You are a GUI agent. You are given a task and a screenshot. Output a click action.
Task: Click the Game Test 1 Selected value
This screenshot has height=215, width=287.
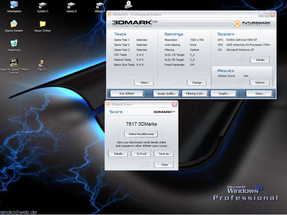(x=142, y=40)
